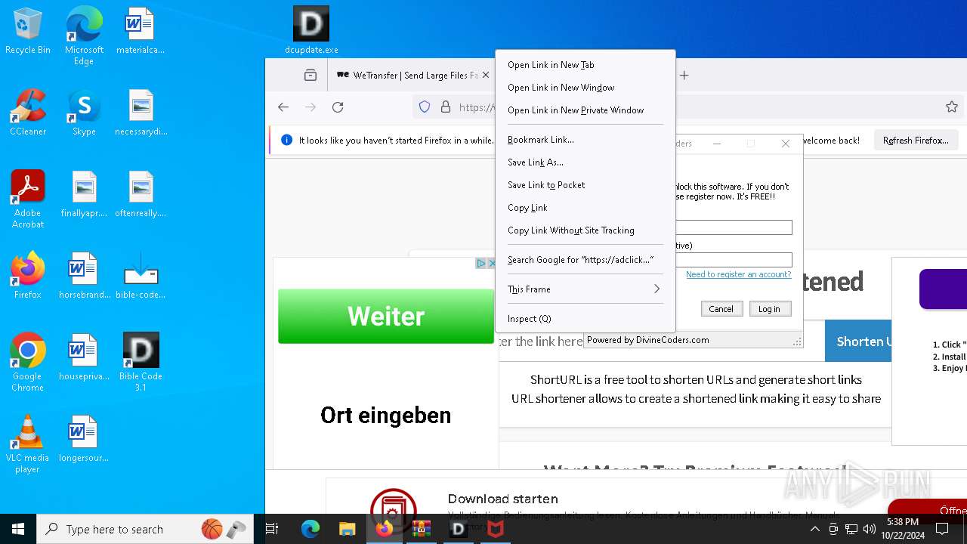The width and height of the screenshot is (967, 544).
Task: Open the Firefox View tab-list icon
Action: coord(310,75)
